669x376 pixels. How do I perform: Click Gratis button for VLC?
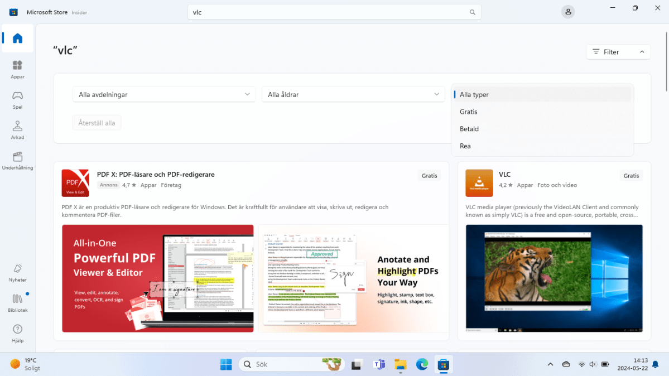(631, 175)
